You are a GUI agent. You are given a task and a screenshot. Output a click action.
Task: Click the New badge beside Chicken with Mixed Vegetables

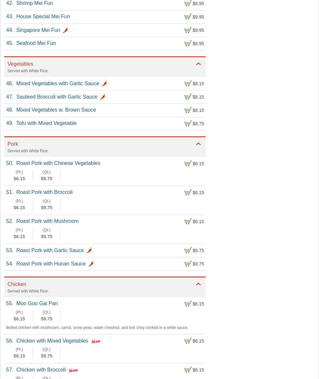(x=96, y=341)
